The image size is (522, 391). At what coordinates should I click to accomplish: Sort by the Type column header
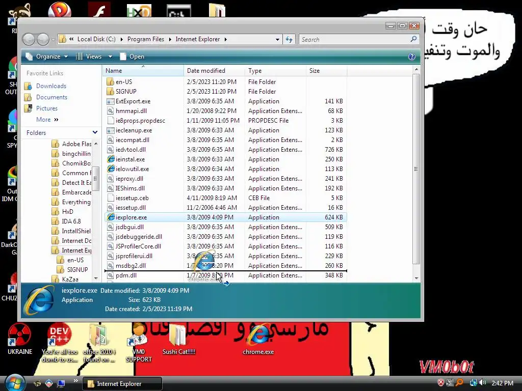click(276, 71)
